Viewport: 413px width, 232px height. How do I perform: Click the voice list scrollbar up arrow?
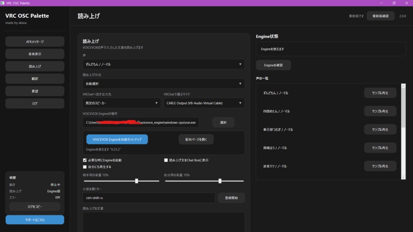coord(403,86)
